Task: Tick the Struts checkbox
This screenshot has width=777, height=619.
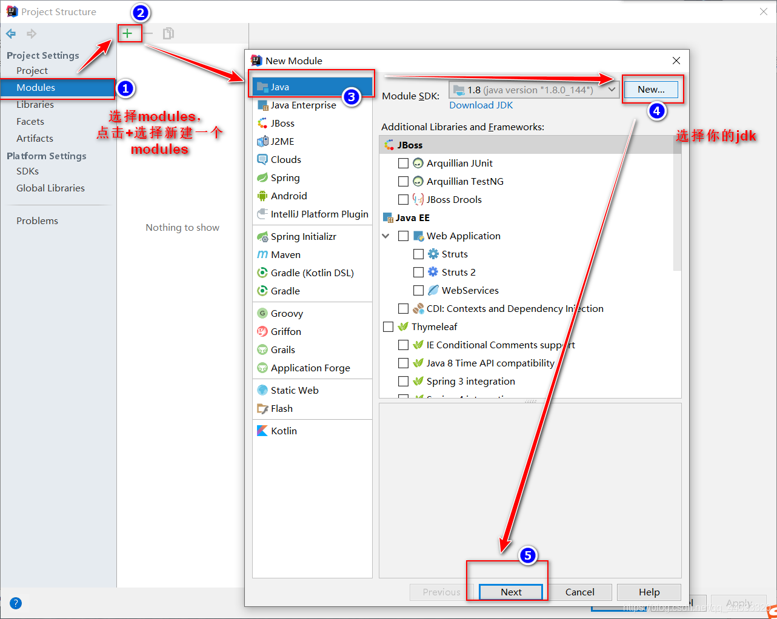Action: 418,254
